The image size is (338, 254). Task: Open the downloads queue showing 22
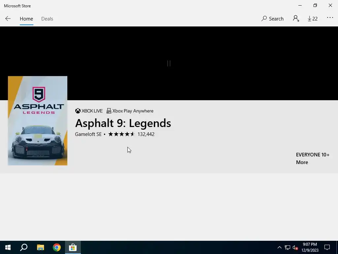click(313, 19)
